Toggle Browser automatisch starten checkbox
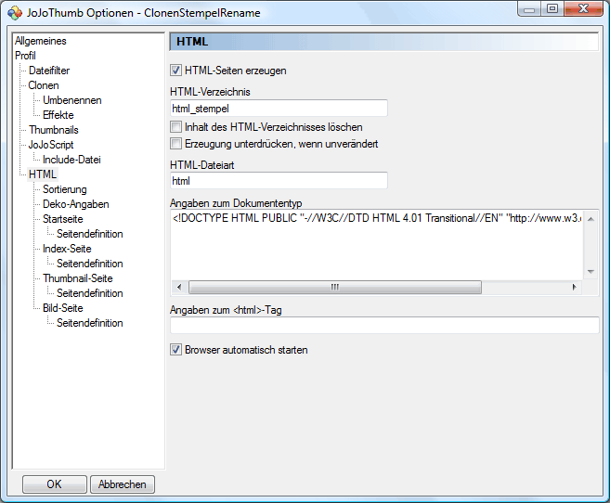Image resolution: width=610 pixels, height=503 pixels. pos(175,350)
